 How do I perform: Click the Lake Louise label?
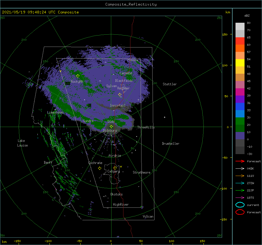[22, 143]
